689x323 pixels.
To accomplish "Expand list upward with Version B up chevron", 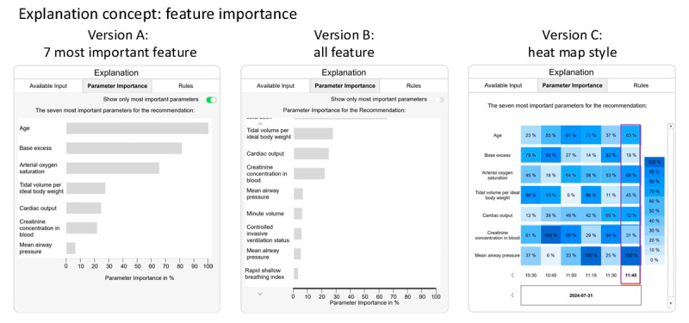I will (260, 124).
